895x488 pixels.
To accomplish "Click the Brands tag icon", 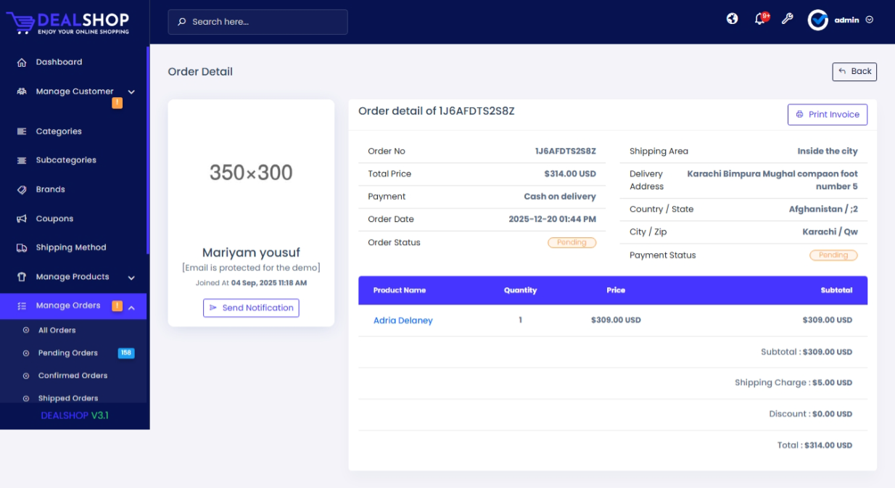I will pyautogui.click(x=22, y=190).
